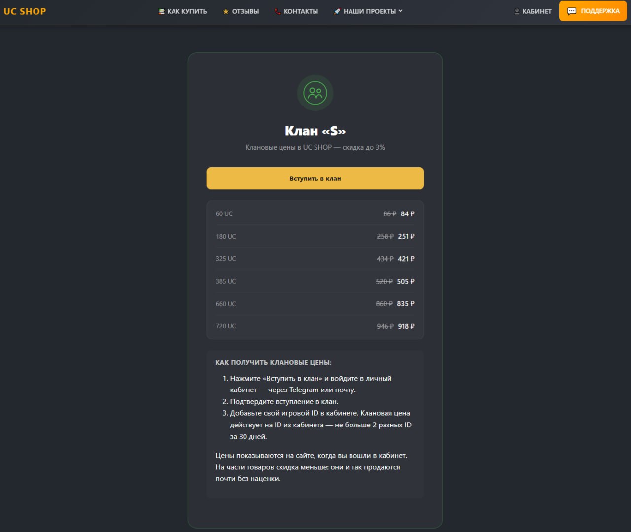
Task: Click the КАК ПОЛУЧИТЬ КЛАНОВЫЕ ЦЕНЫ heading
Action: pos(274,362)
